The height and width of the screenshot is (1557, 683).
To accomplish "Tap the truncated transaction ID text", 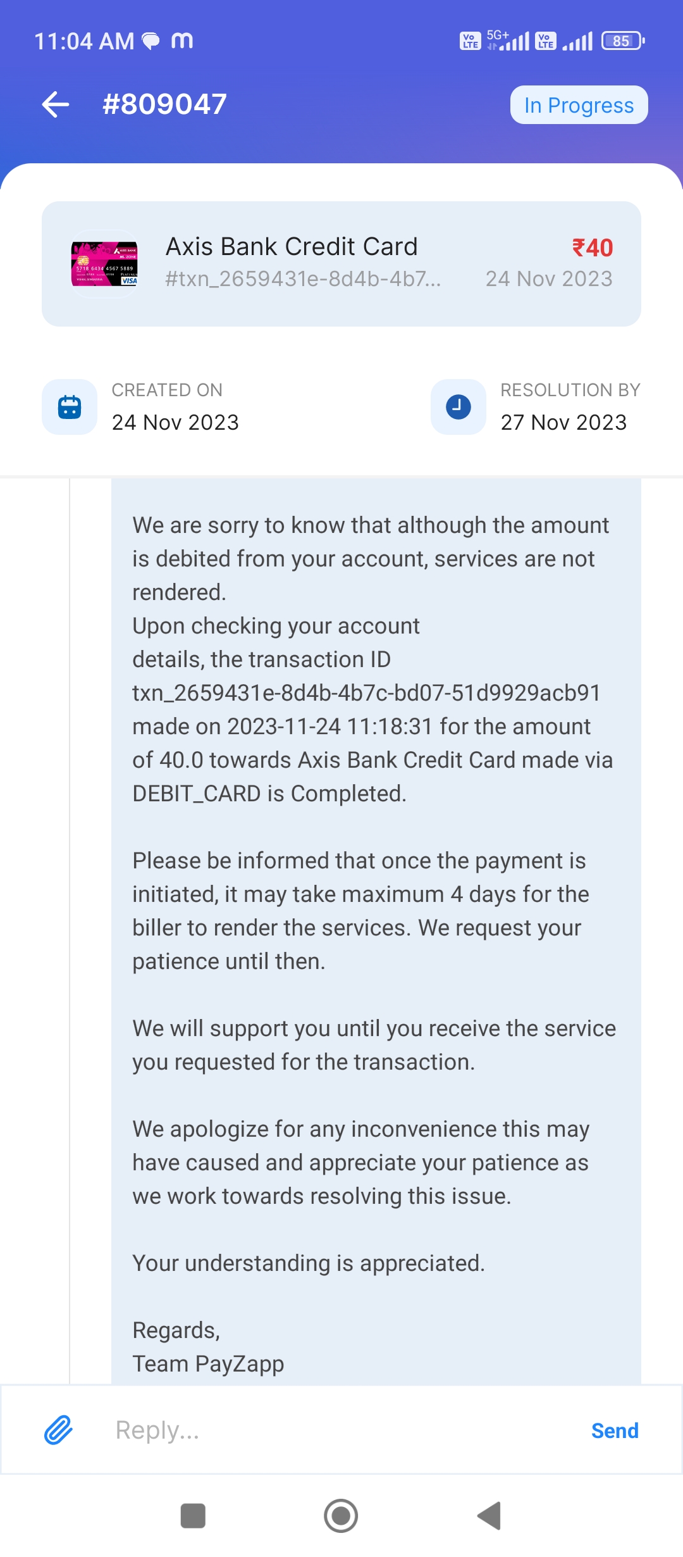I will point(303,279).
